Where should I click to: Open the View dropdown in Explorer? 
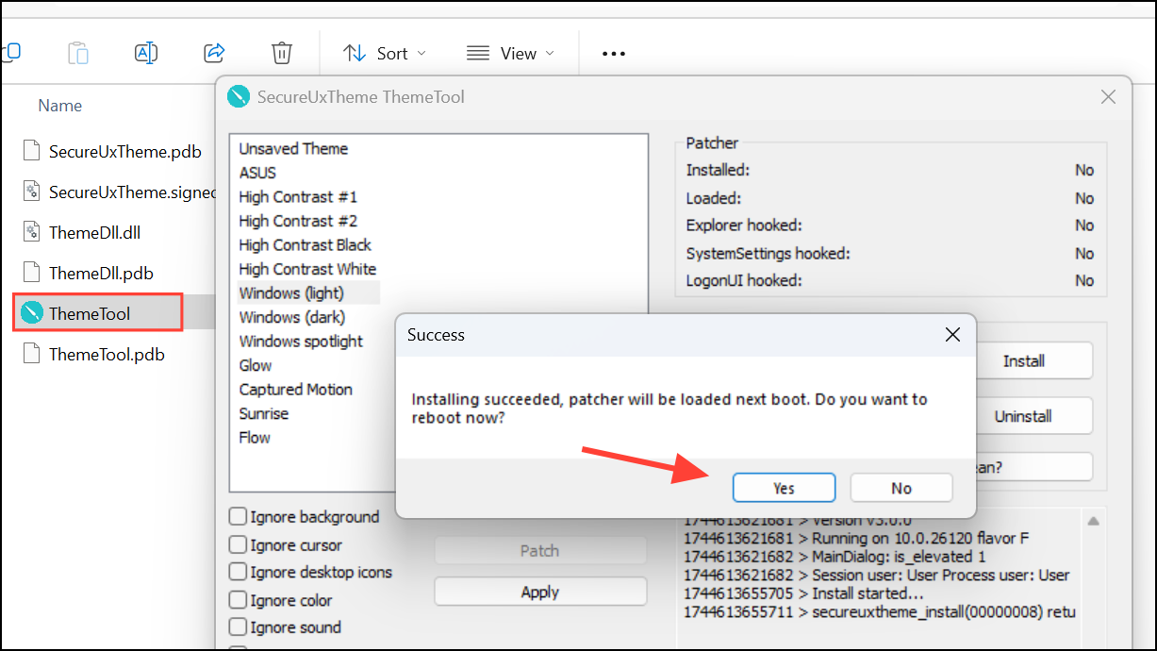pyautogui.click(x=511, y=54)
